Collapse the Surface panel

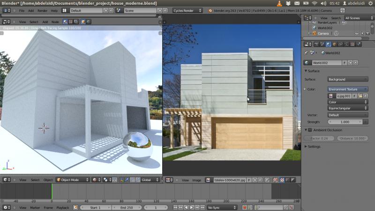pos(306,71)
